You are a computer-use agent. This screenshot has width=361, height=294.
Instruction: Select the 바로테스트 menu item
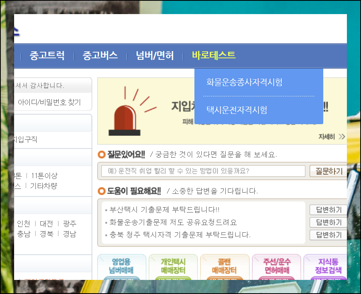click(x=213, y=55)
